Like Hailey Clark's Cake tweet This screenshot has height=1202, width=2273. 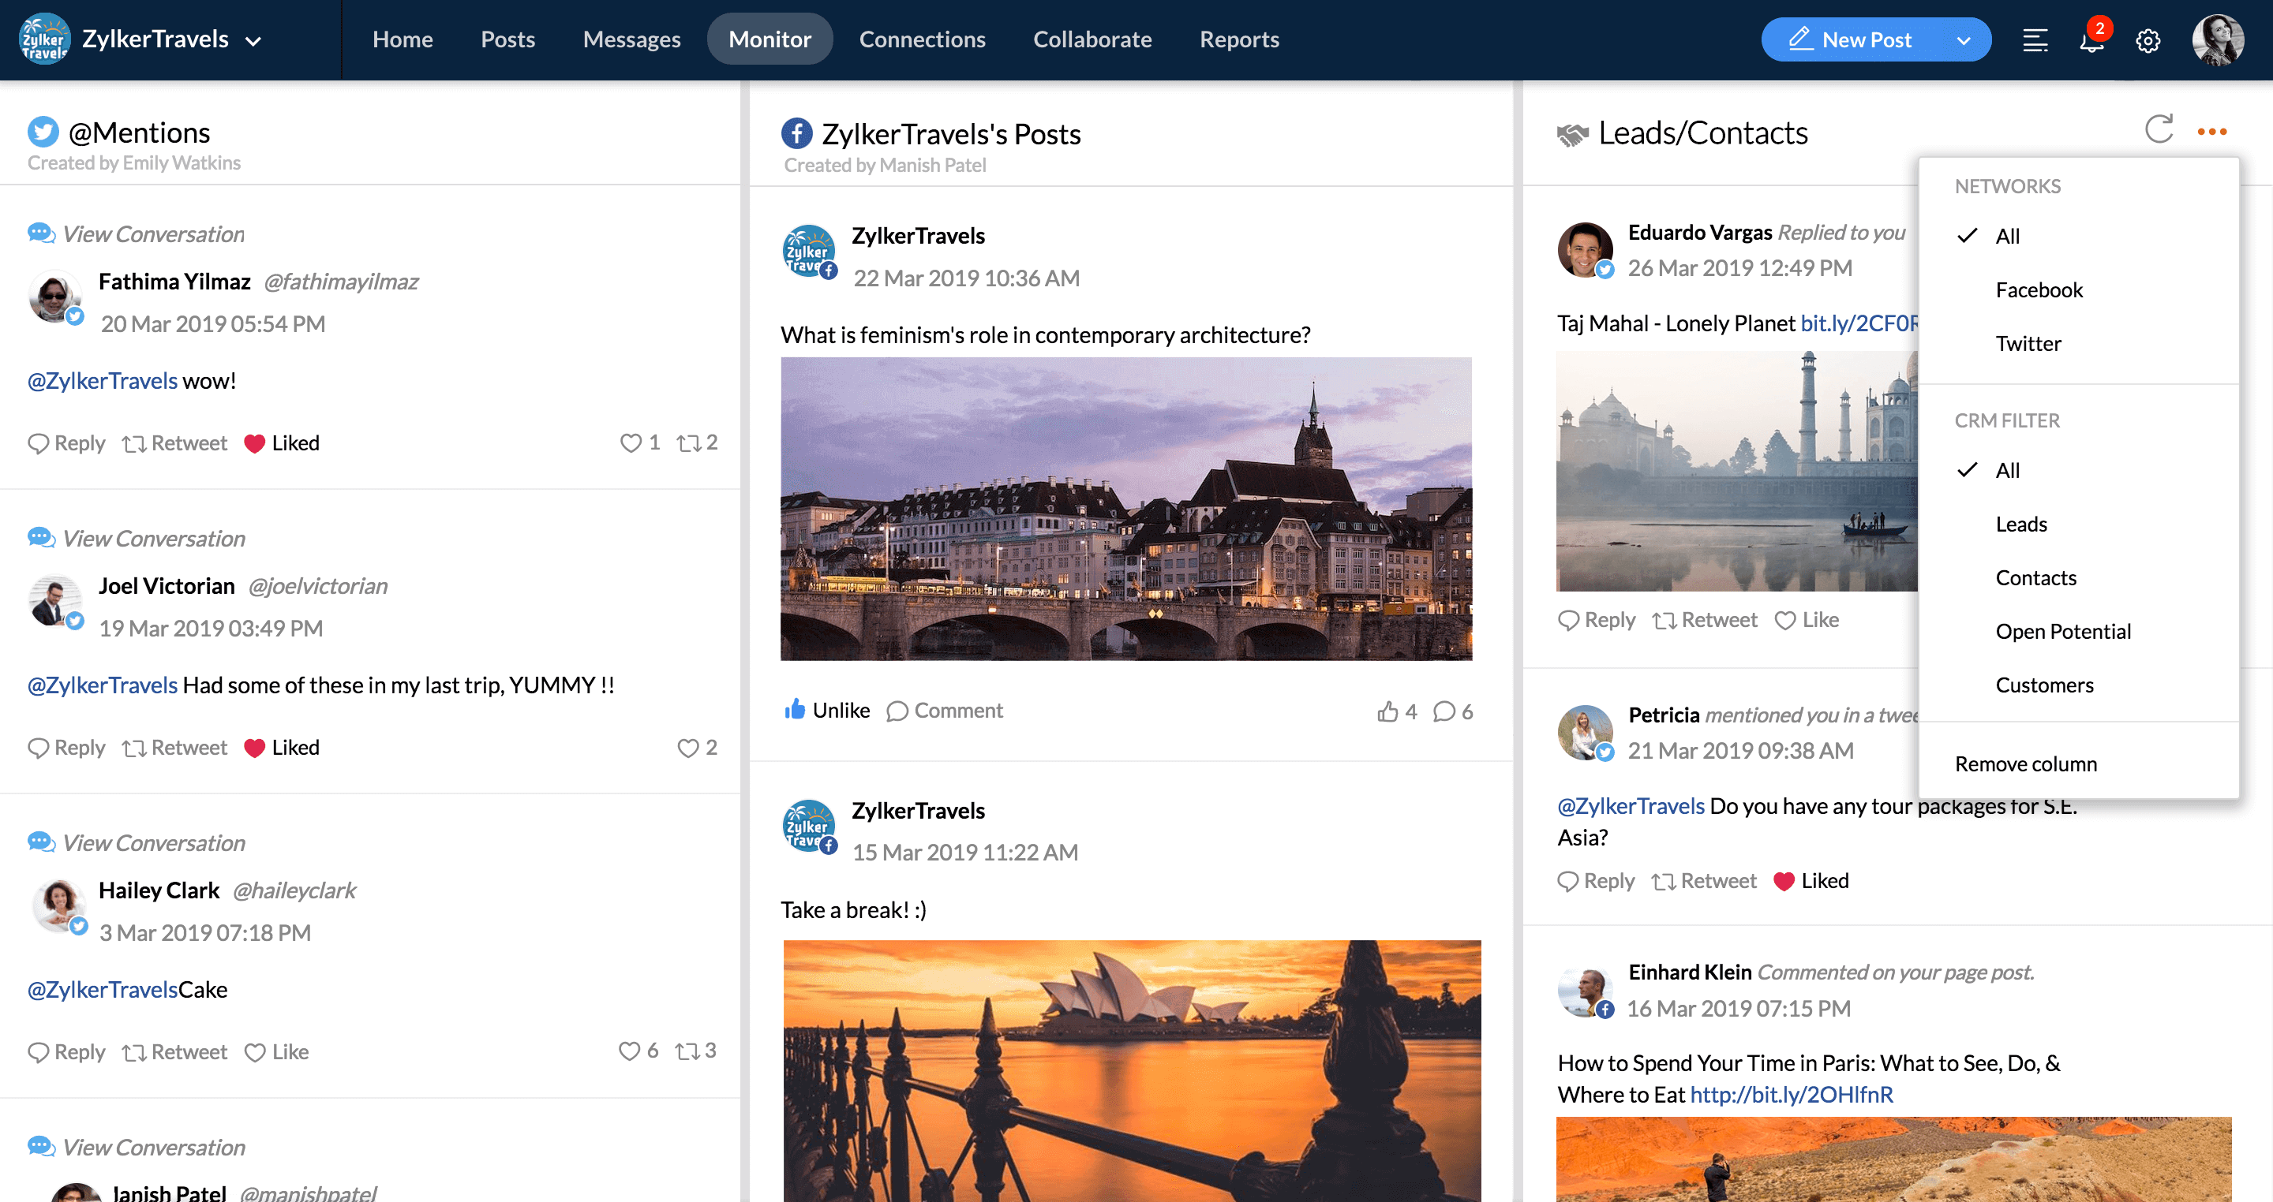276,1051
